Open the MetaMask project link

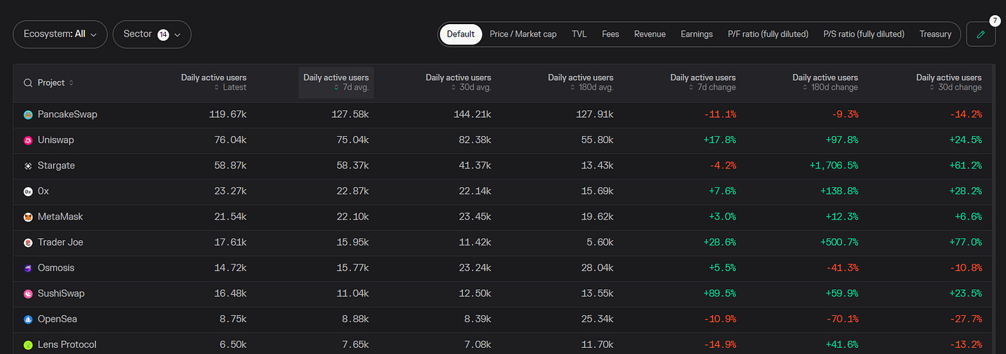point(60,217)
